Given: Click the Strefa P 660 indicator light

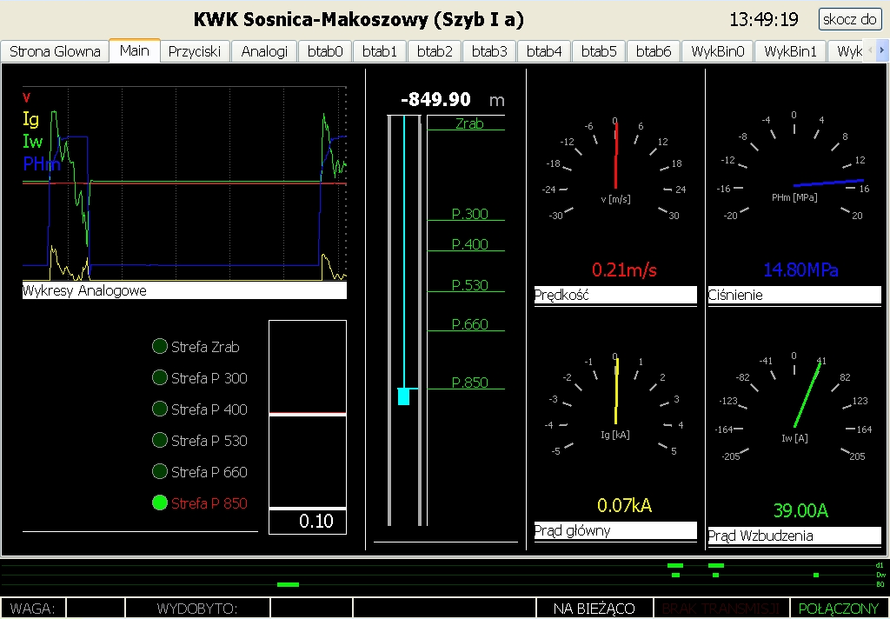Looking at the screenshot, I should click(x=160, y=471).
